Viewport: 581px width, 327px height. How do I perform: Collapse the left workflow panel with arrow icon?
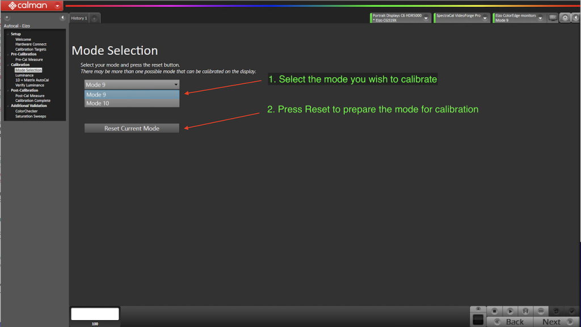(x=62, y=18)
